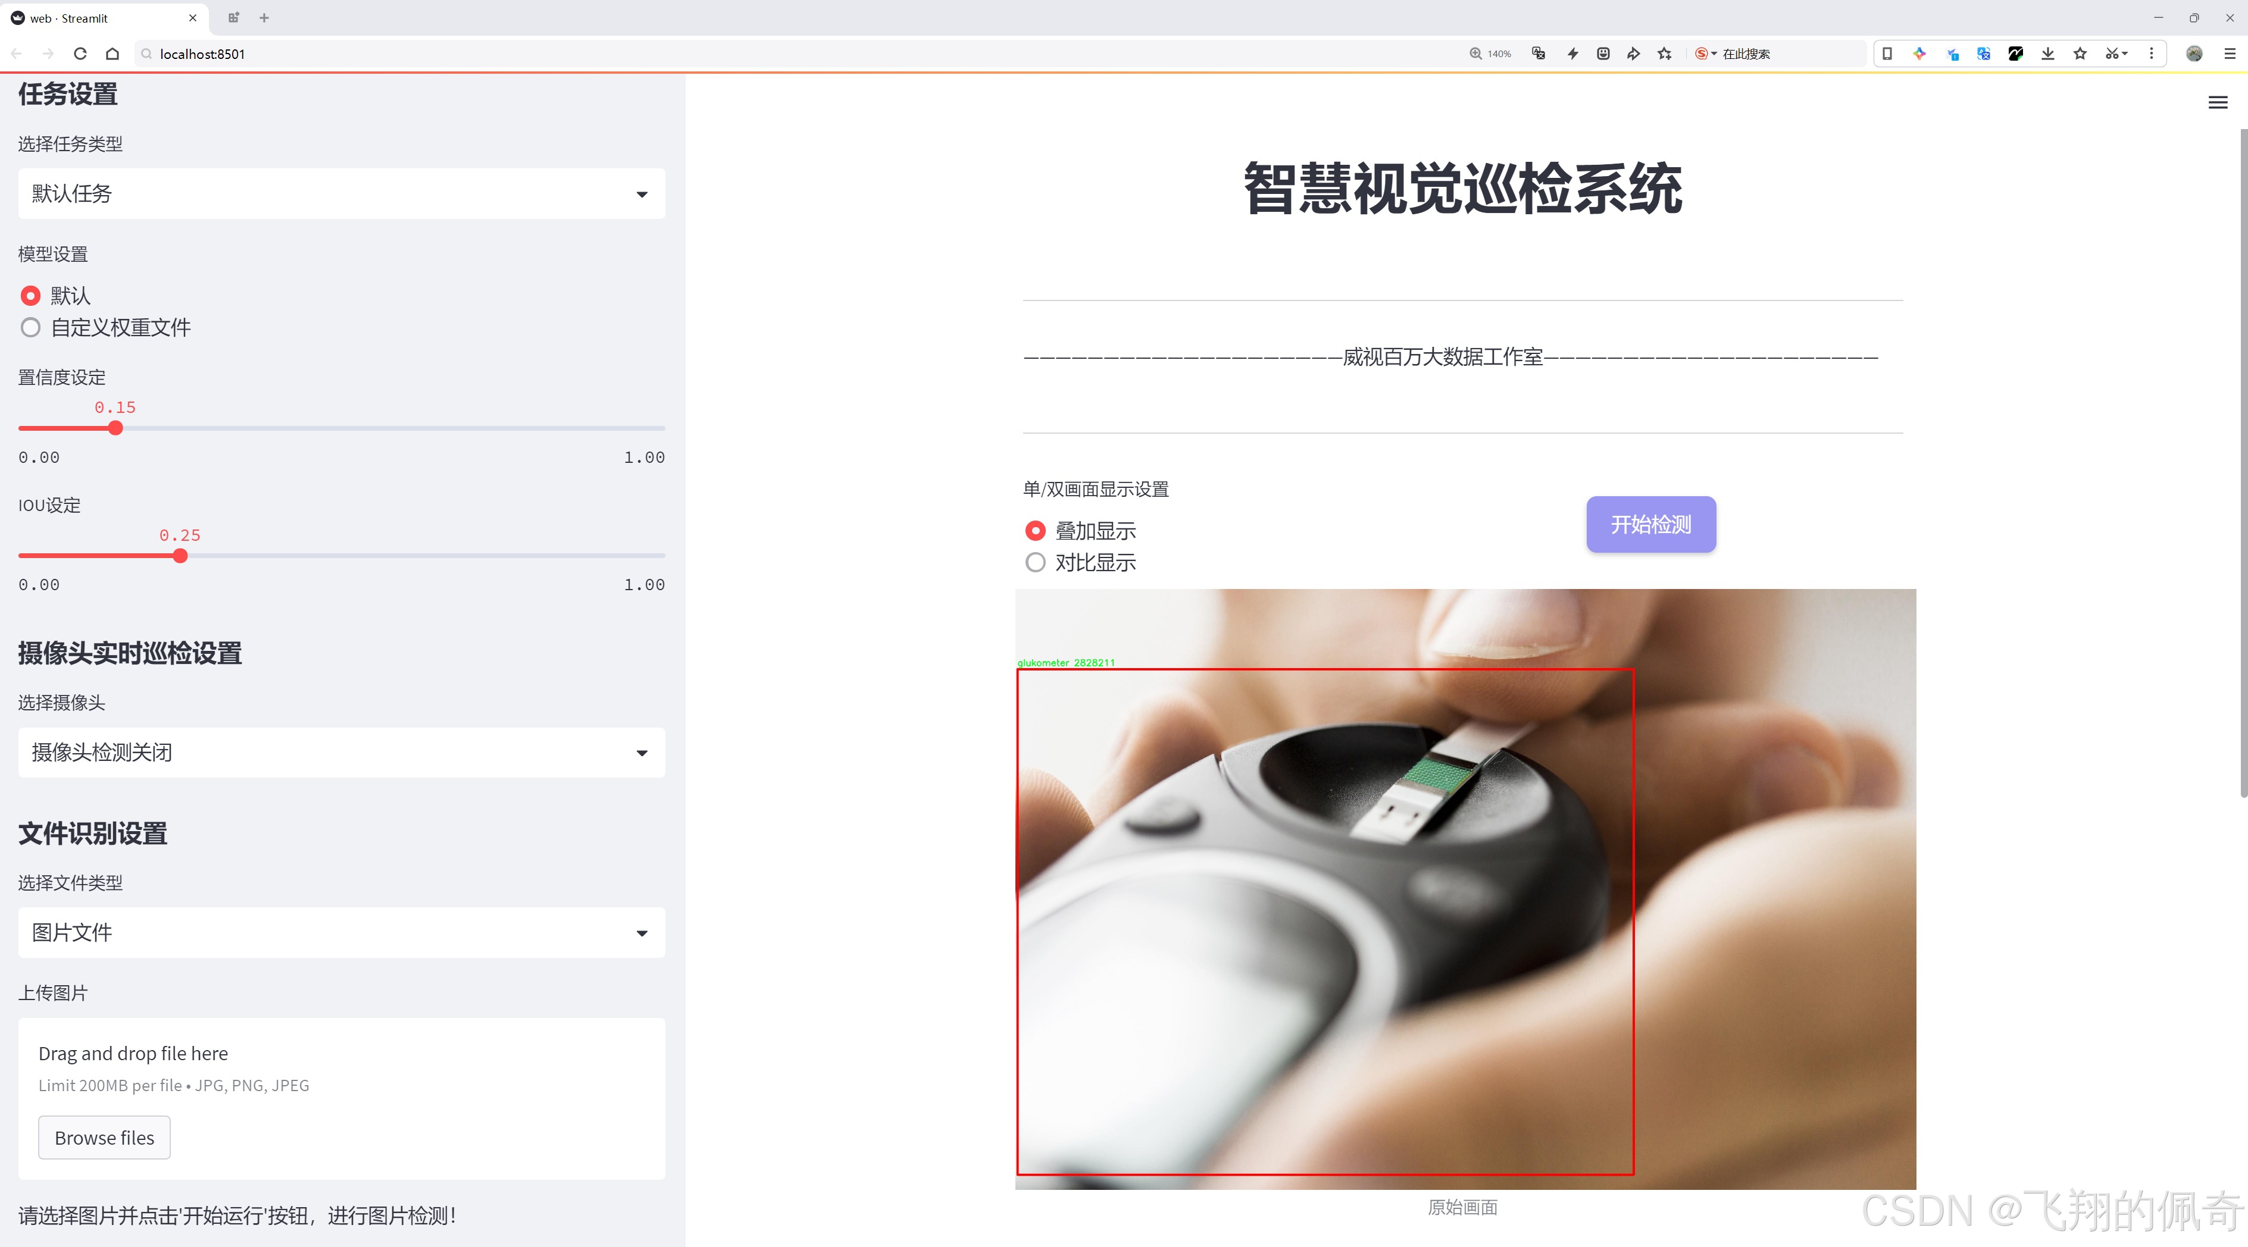Expand the 摄像头检测关闭 camera selector
The image size is (2248, 1247).
(x=340, y=751)
